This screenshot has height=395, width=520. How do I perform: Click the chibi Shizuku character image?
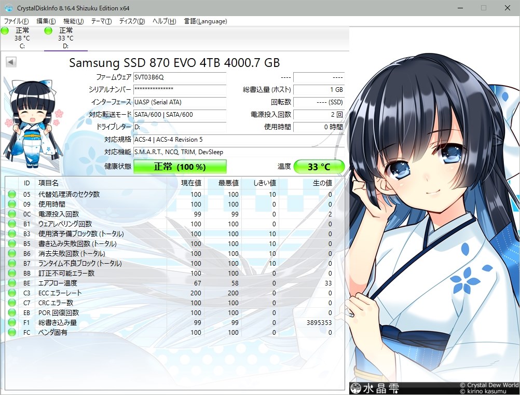(x=33, y=124)
